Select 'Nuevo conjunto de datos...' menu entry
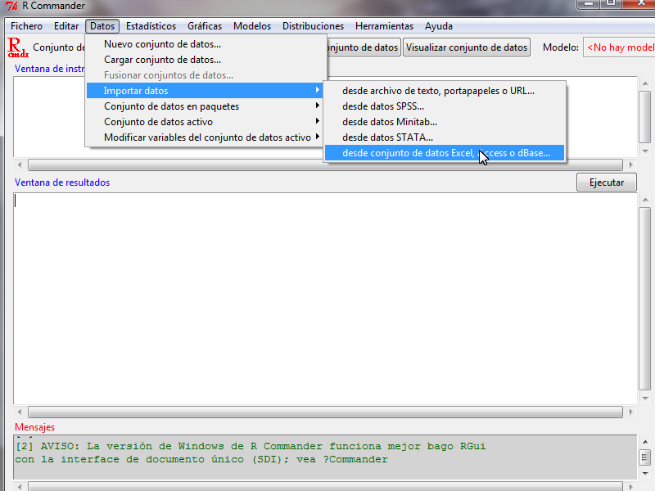Image resolution: width=655 pixels, height=491 pixels. pyautogui.click(x=162, y=44)
